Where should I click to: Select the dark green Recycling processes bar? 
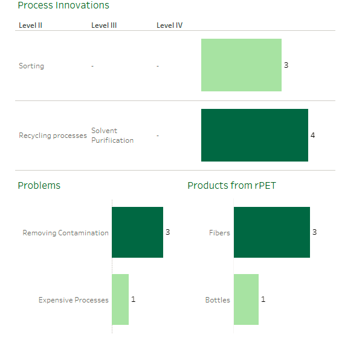click(x=254, y=135)
